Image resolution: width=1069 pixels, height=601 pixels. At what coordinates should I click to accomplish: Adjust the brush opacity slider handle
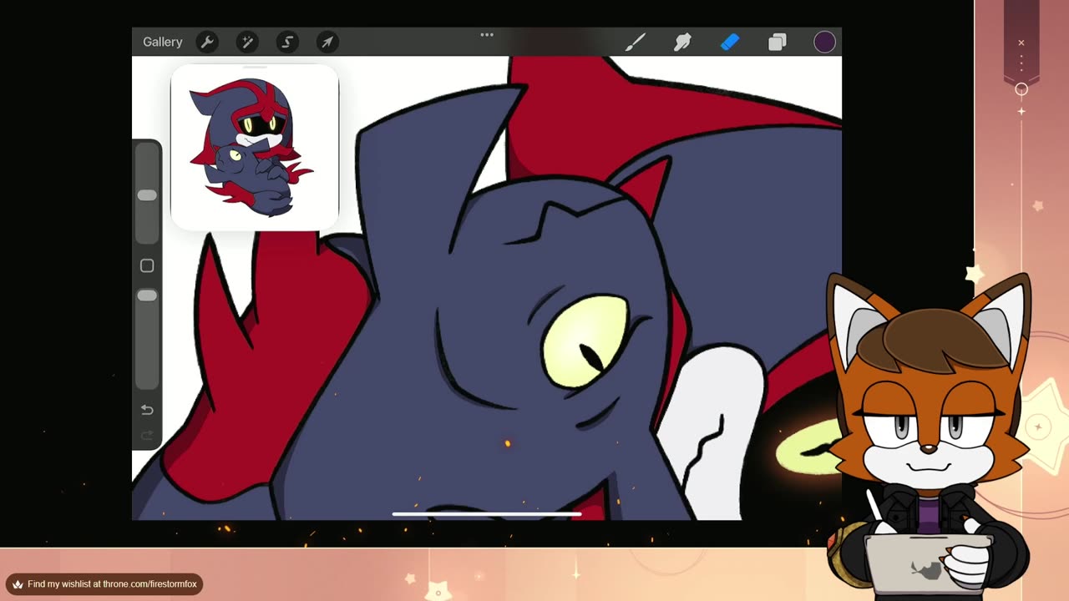147,295
